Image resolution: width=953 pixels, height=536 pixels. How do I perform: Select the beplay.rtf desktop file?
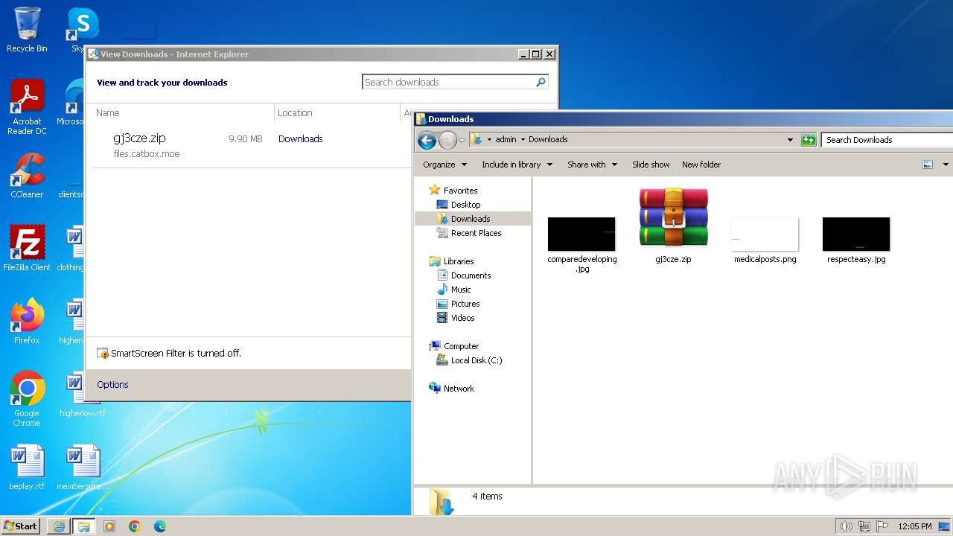27,468
